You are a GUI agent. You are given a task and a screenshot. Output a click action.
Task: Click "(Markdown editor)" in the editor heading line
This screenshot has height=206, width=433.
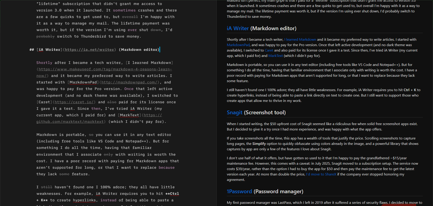coord(139,49)
